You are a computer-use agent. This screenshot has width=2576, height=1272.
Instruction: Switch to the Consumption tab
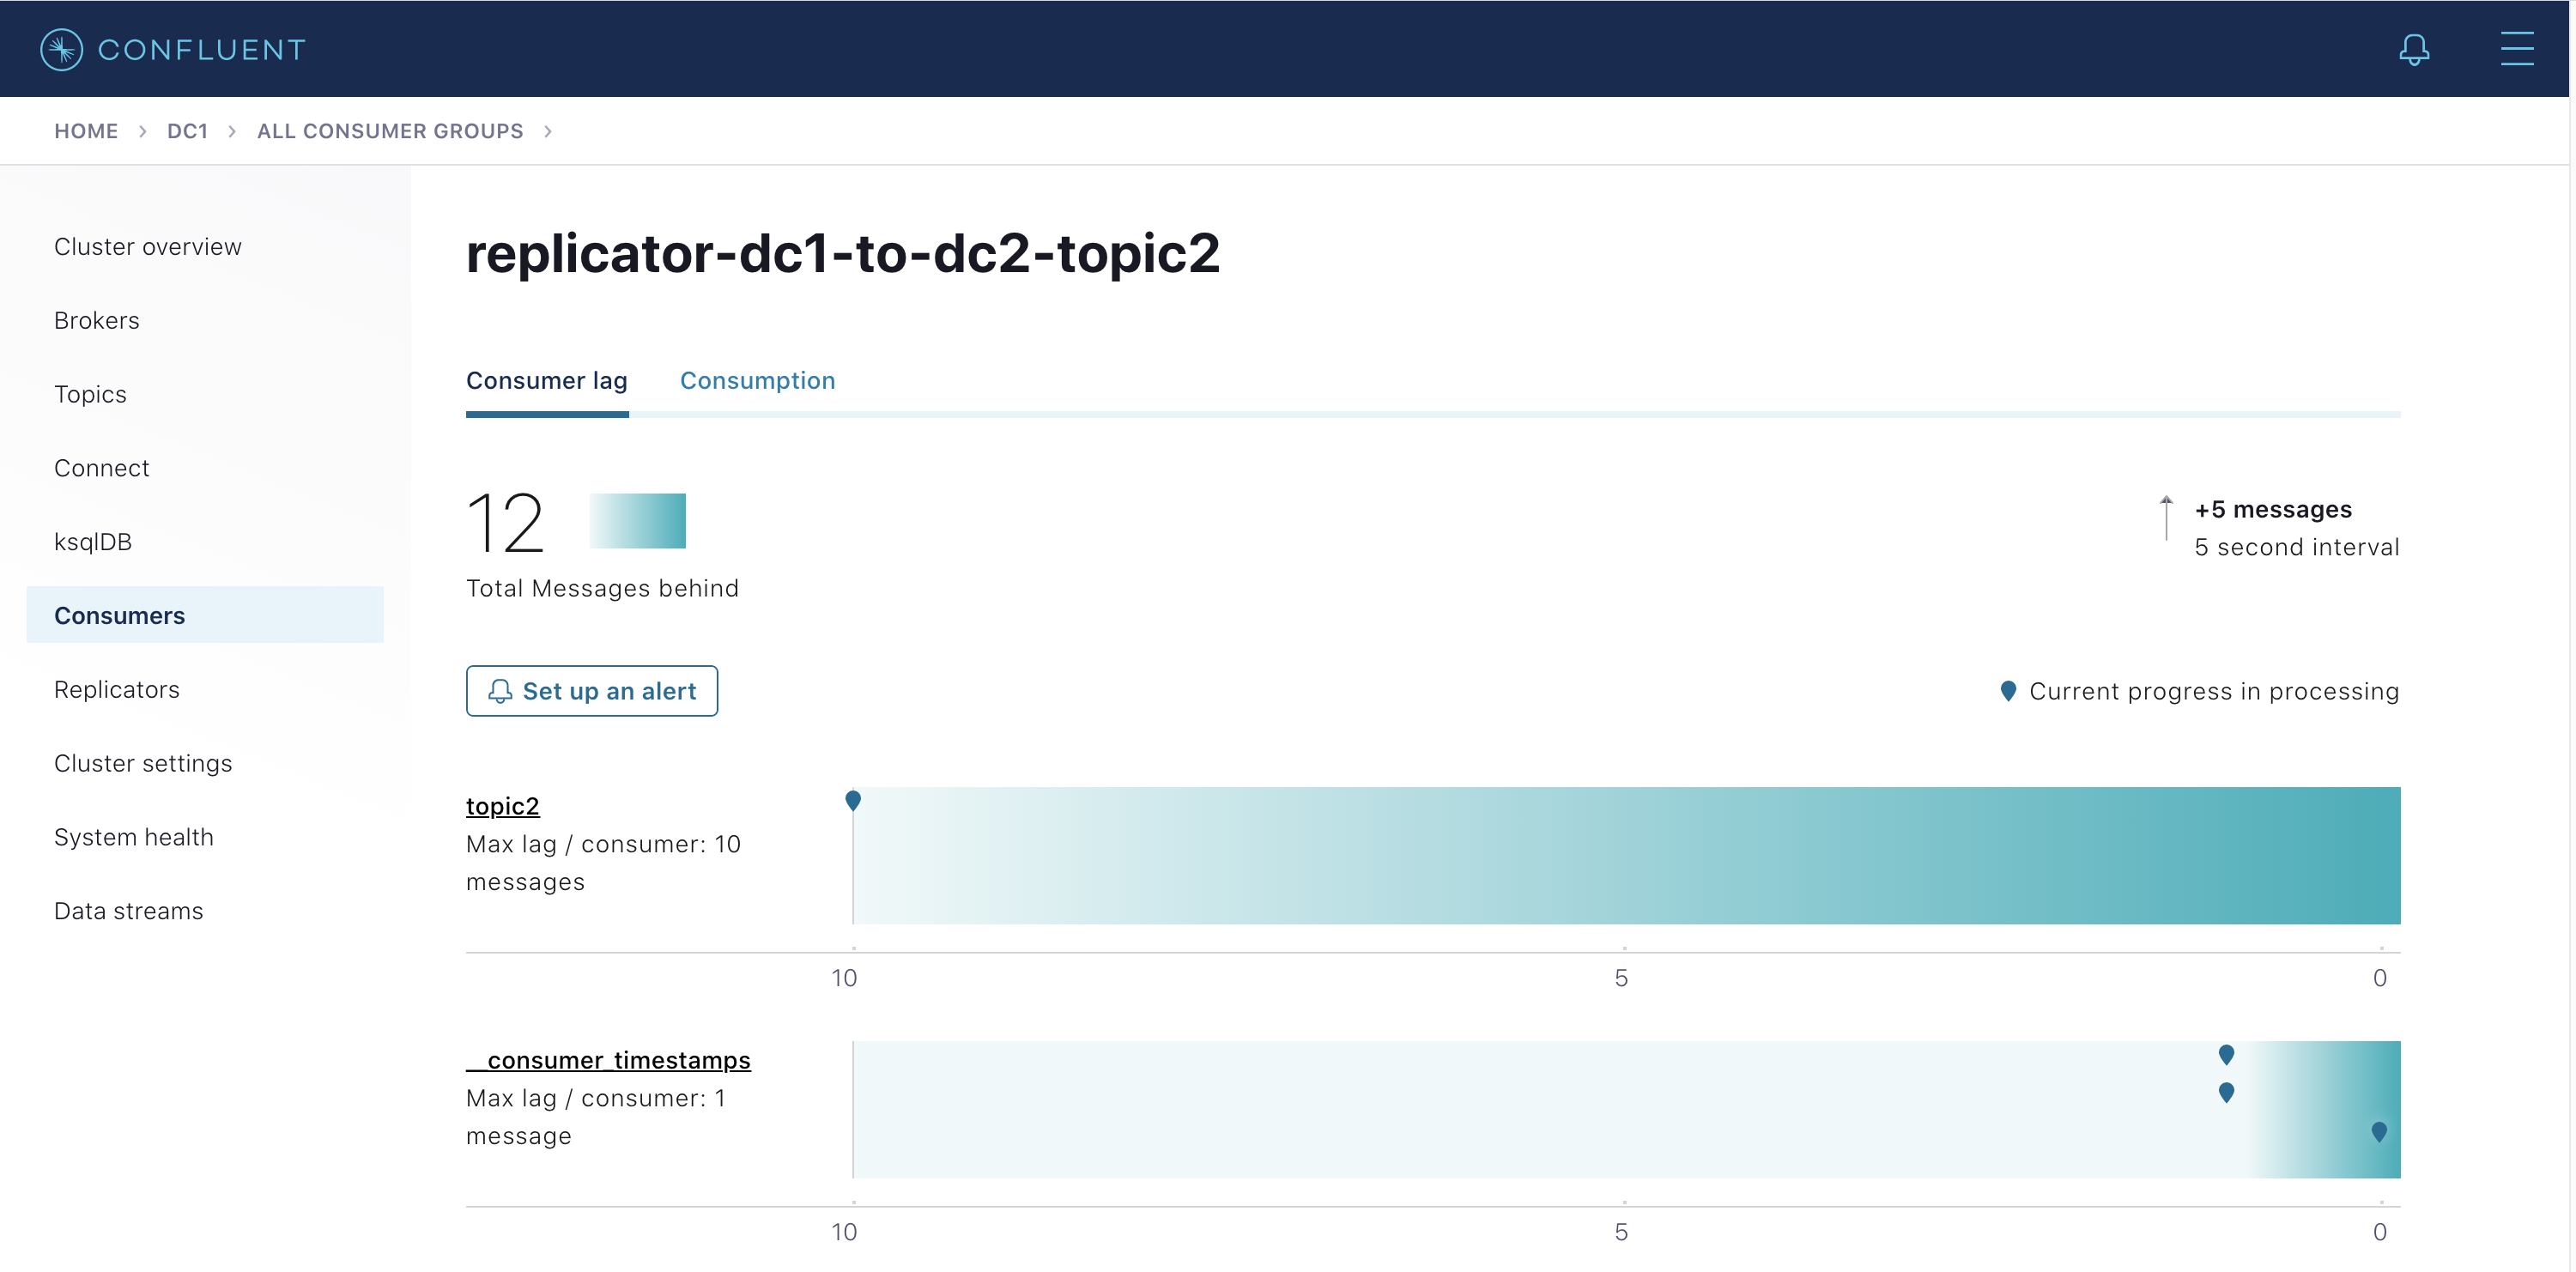[x=757, y=380]
